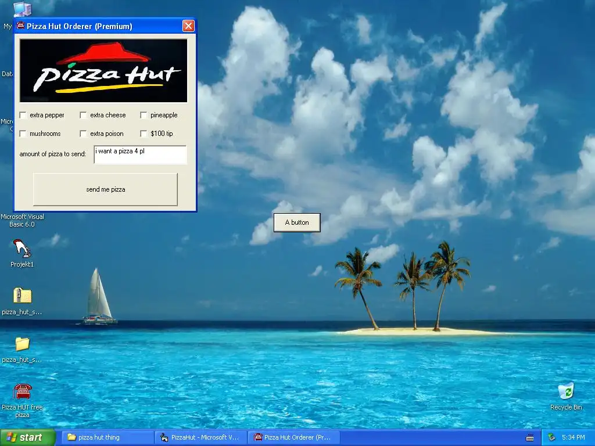
Task: Click the floating A button
Action: click(297, 222)
